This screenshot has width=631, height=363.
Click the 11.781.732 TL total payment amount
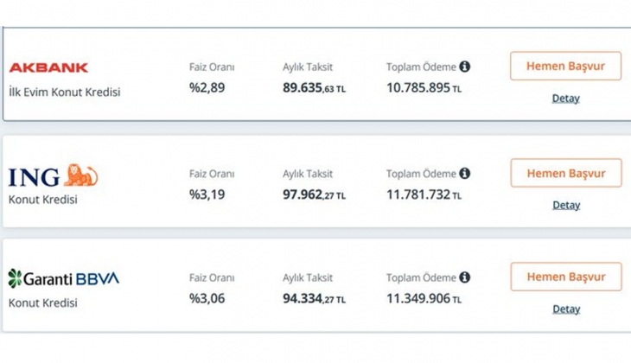coord(424,194)
